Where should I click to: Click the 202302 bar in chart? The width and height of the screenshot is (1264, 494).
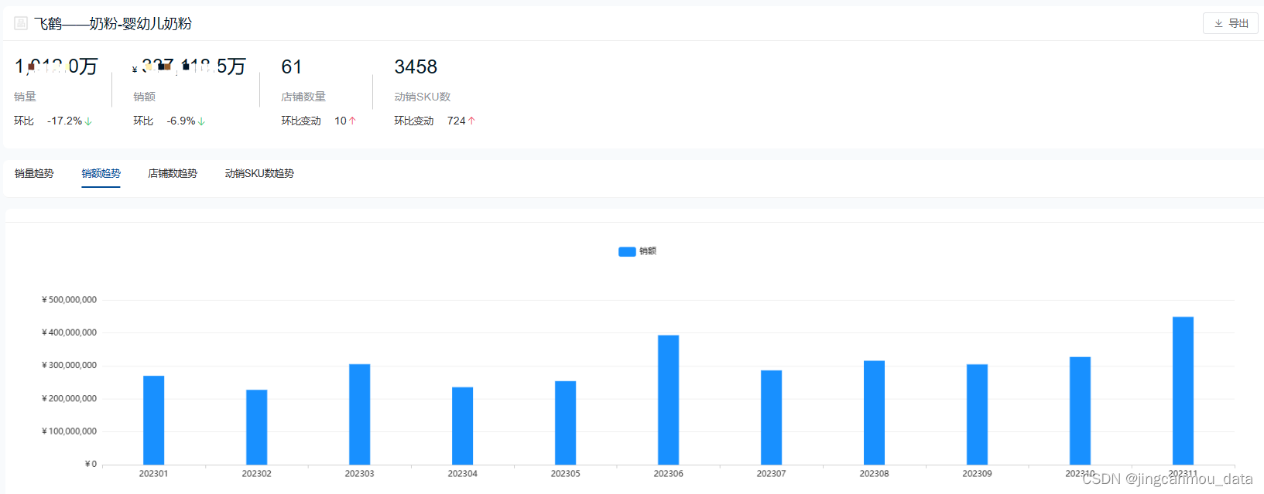tap(256, 427)
